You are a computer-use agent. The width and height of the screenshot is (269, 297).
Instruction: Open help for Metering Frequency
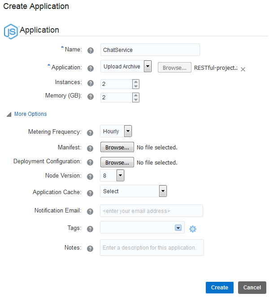coord(91,132)
